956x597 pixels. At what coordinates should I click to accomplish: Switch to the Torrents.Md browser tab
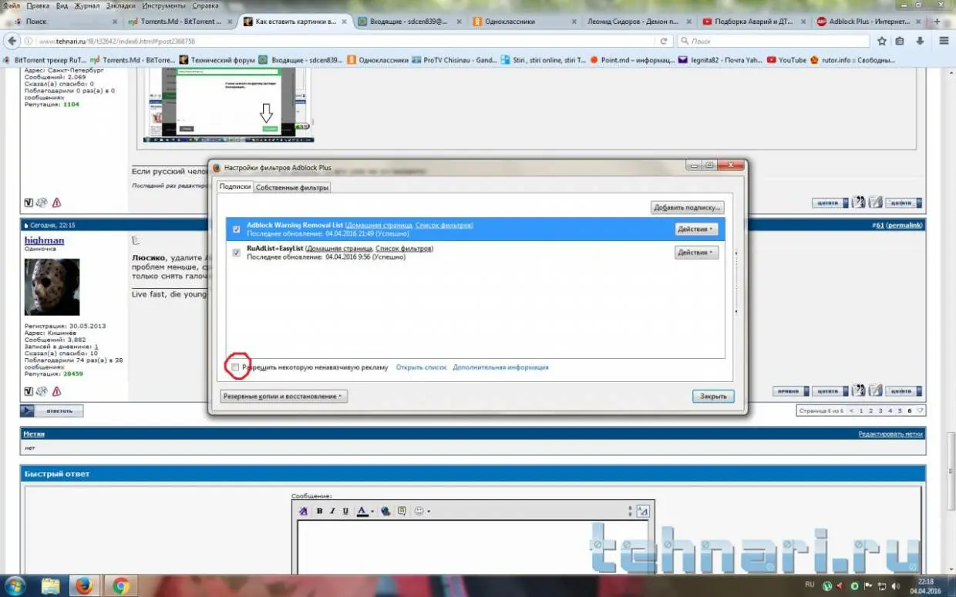pos(179,22)
